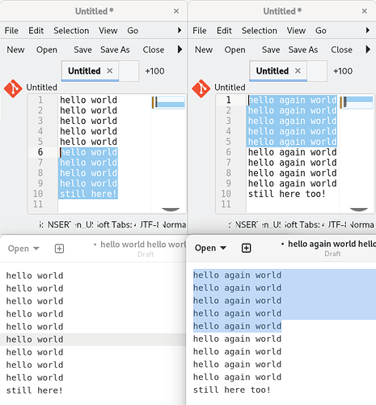The height and width of the screenshot is (405, 376).
Task: Close the Untitled tab in right editor
Action: tap(298, 70)
